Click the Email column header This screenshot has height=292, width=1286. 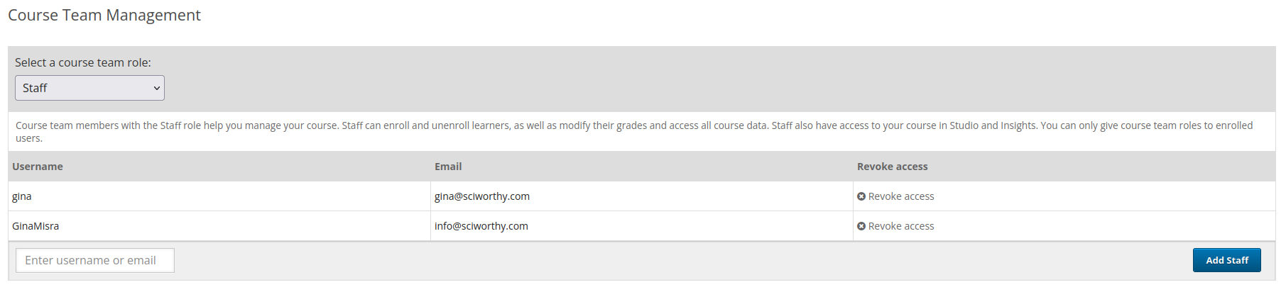(448, 167)
